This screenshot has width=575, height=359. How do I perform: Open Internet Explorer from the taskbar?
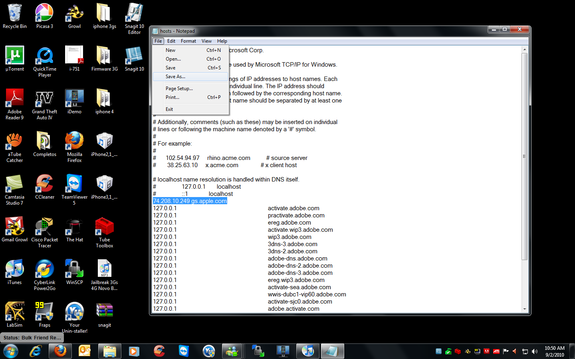[x=36, y=351]
